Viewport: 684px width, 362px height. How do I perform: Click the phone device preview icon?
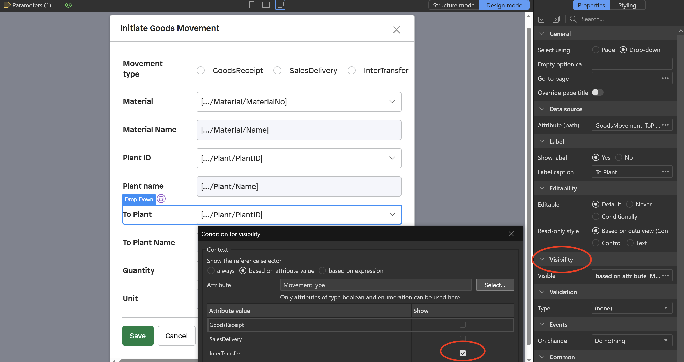[x=251, y=5]
